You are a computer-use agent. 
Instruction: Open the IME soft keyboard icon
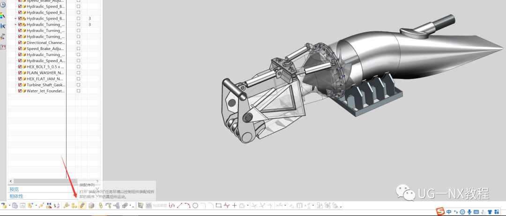[476, 211]
